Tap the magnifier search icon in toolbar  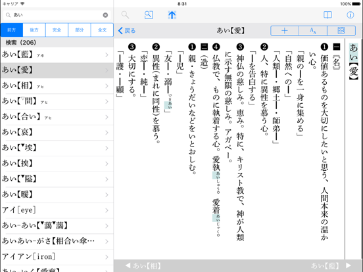pos(125,15)
